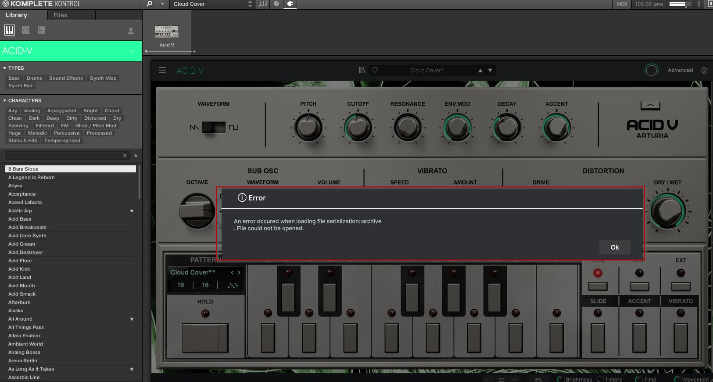Viewport: 713px width, 382px height.
Task: Favorite the search results with star icon
Action: pos(136,155)
